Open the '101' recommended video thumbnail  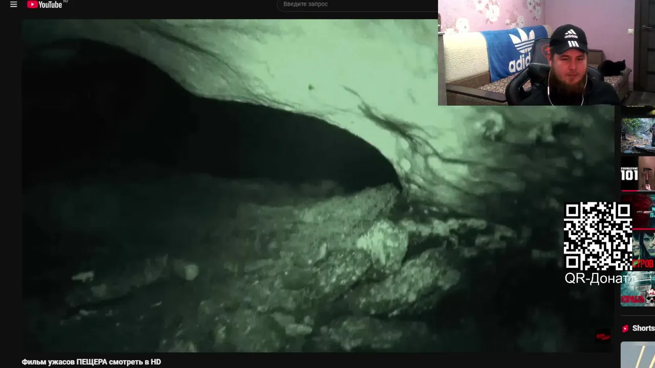[638, 174]
